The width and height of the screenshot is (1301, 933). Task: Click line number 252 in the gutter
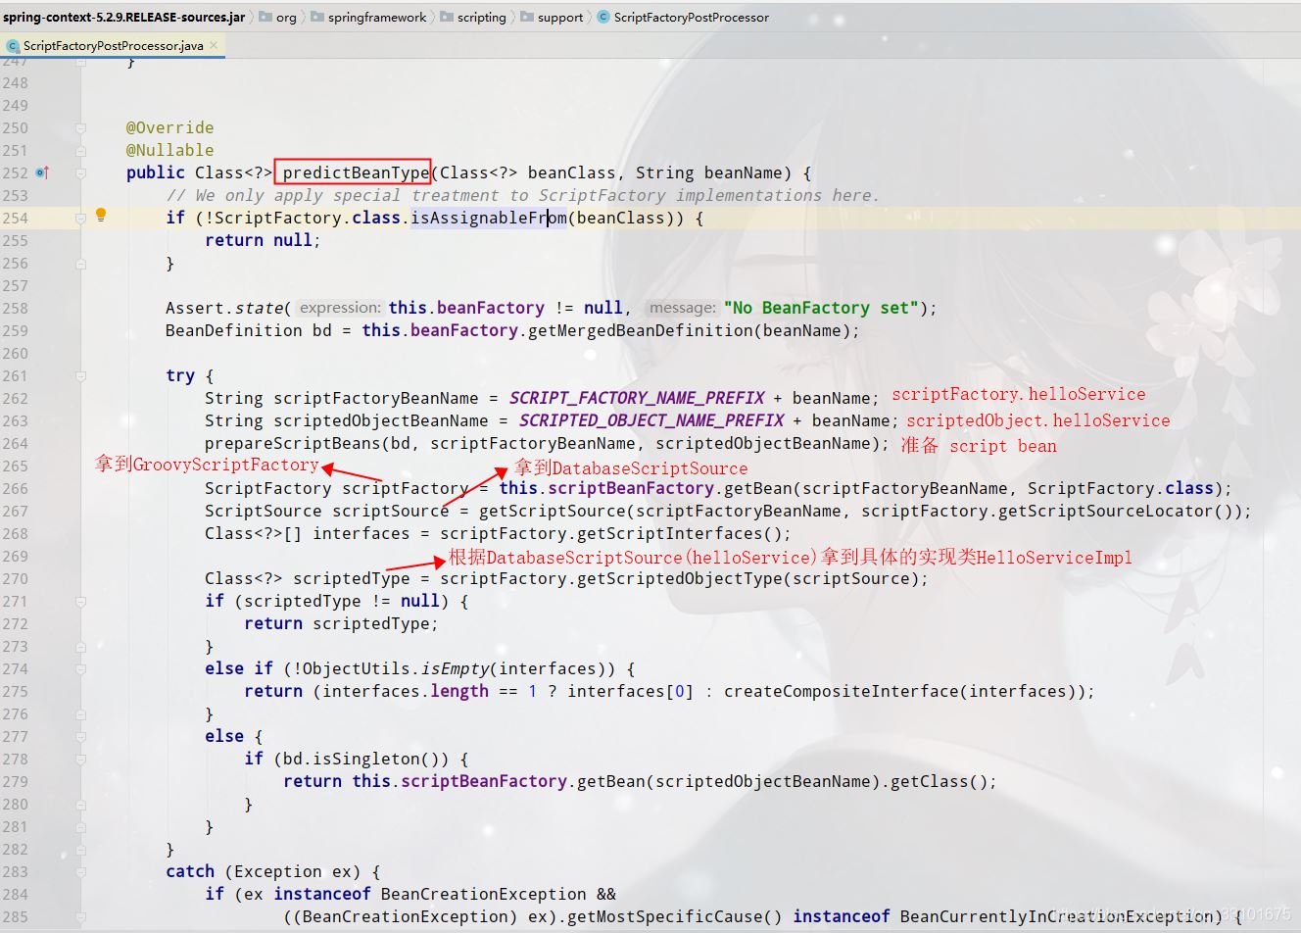pos(16,173)
